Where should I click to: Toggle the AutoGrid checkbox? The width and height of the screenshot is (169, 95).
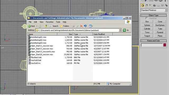point(147,18)
